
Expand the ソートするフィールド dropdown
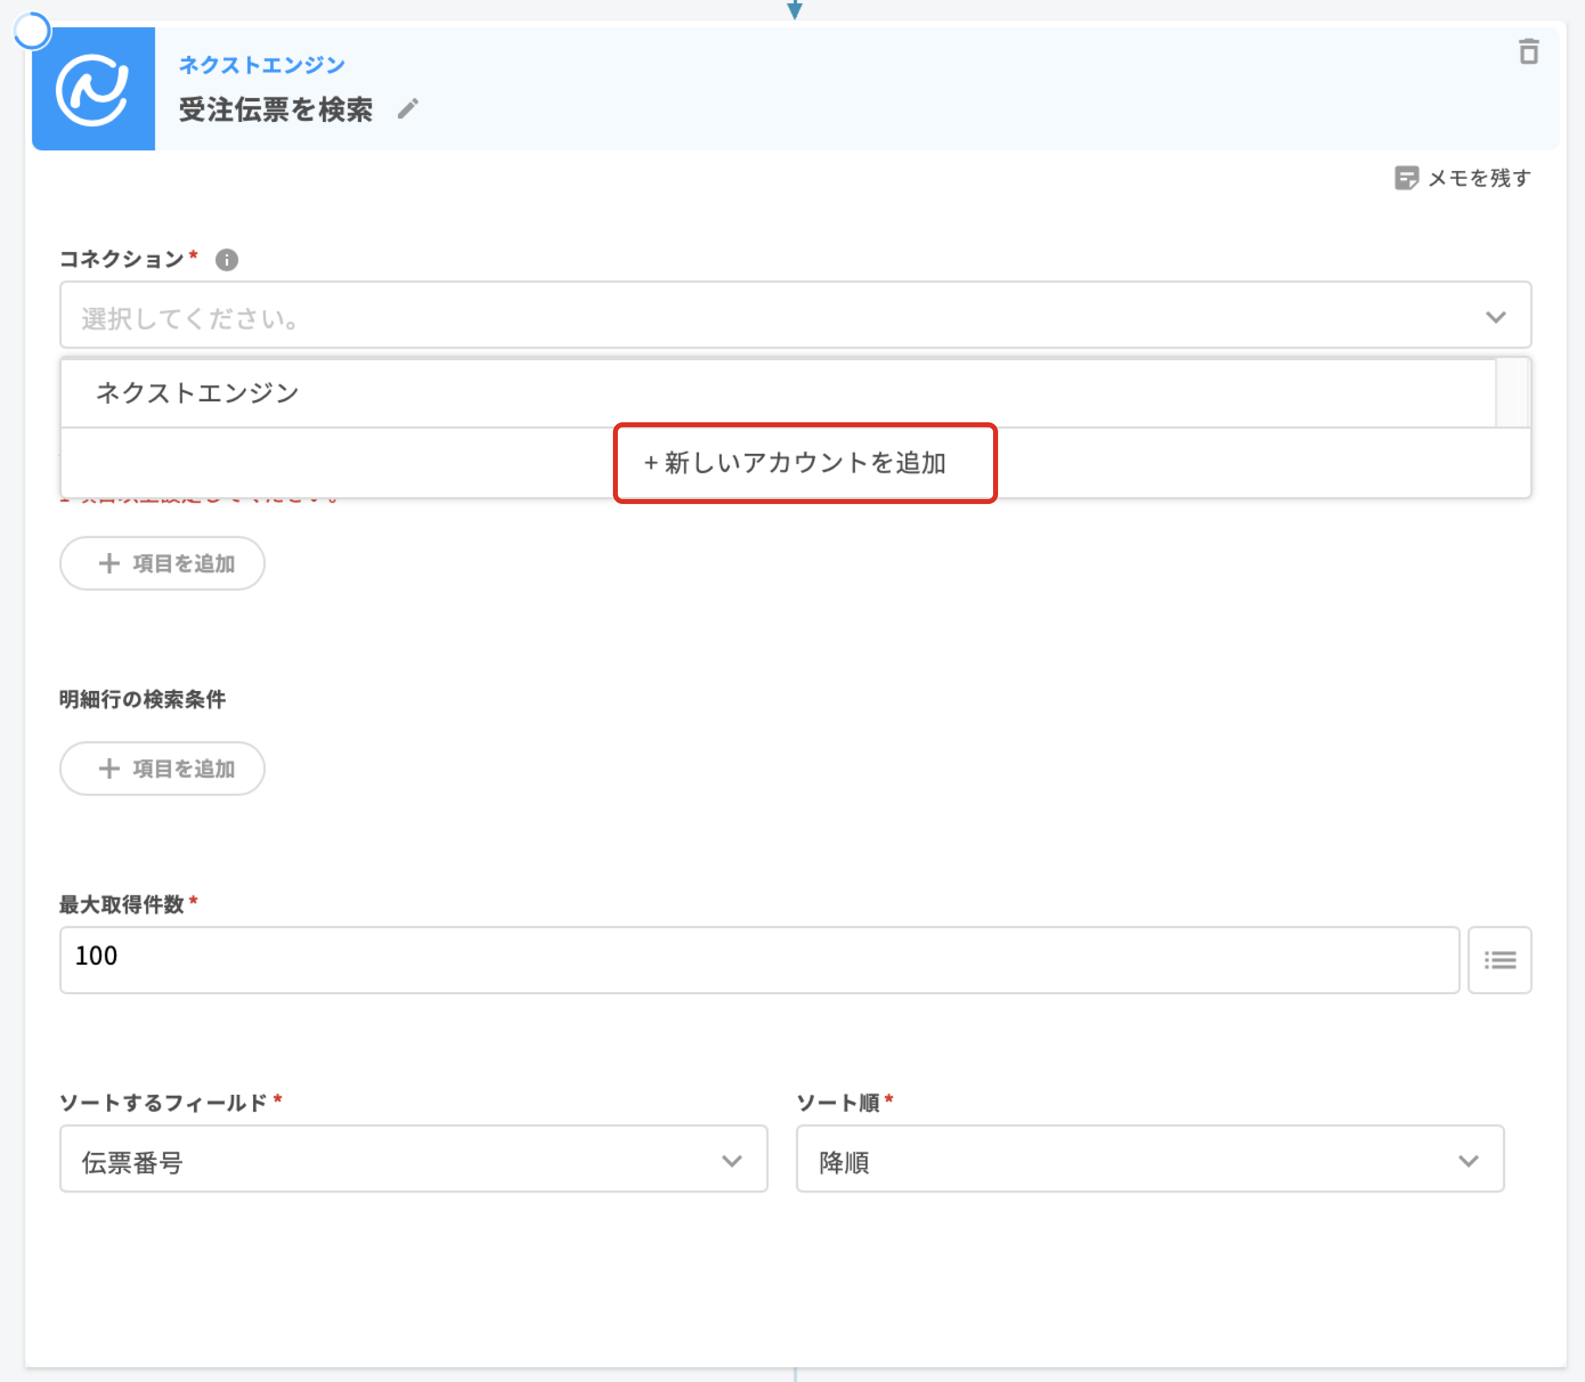414,1159
